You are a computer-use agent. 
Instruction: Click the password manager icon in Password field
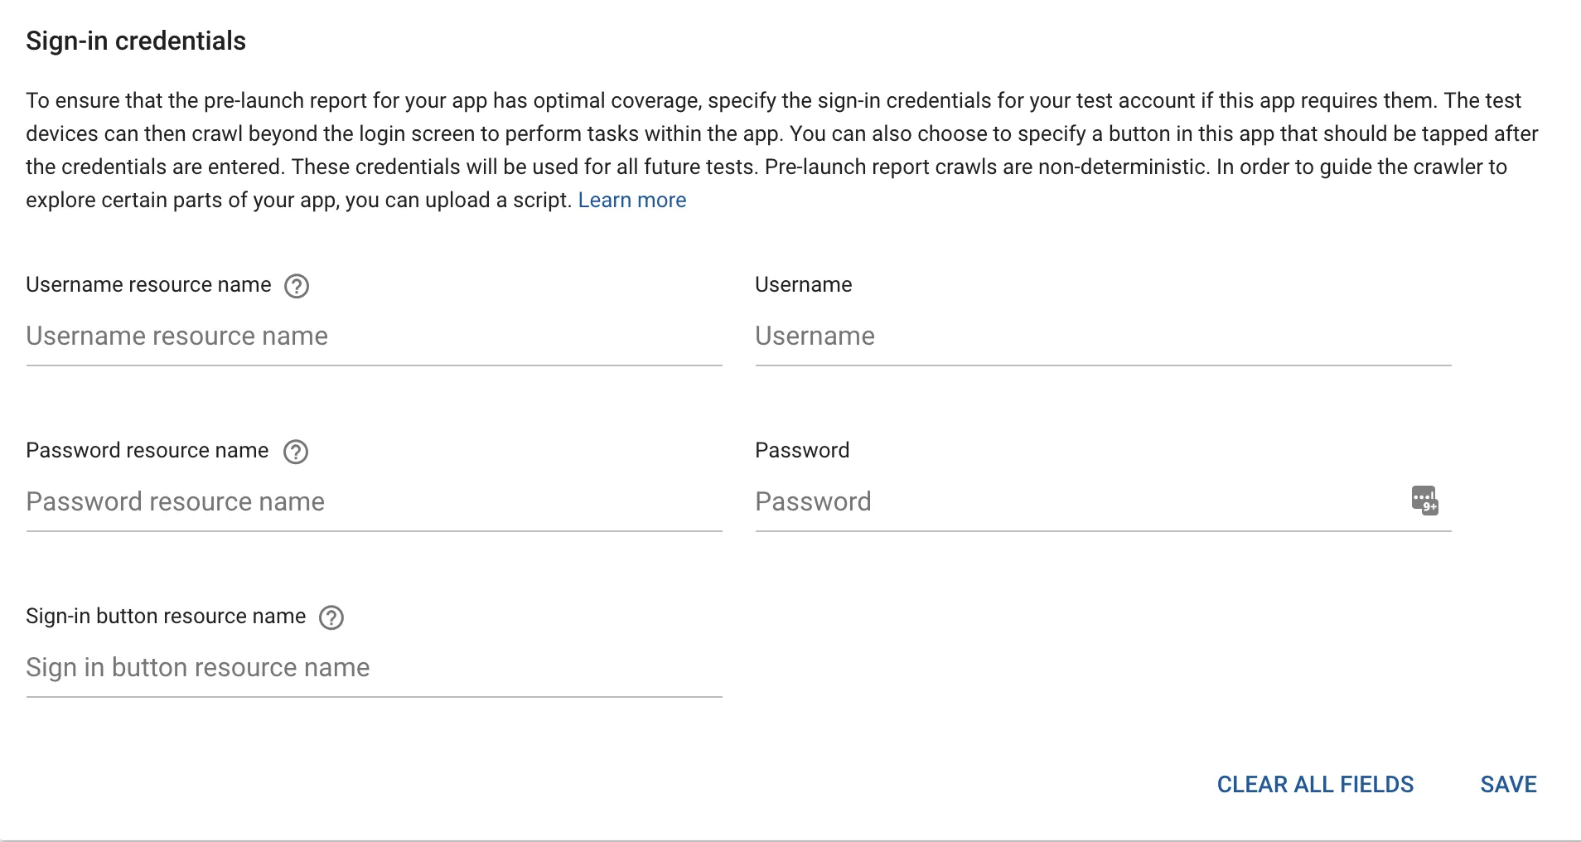pos(1424,501)
